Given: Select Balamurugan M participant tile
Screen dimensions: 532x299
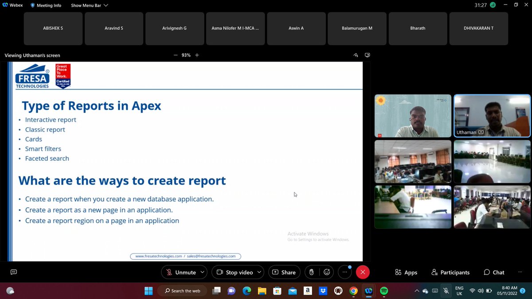Looking at the screenshot, I should (357, 28).
